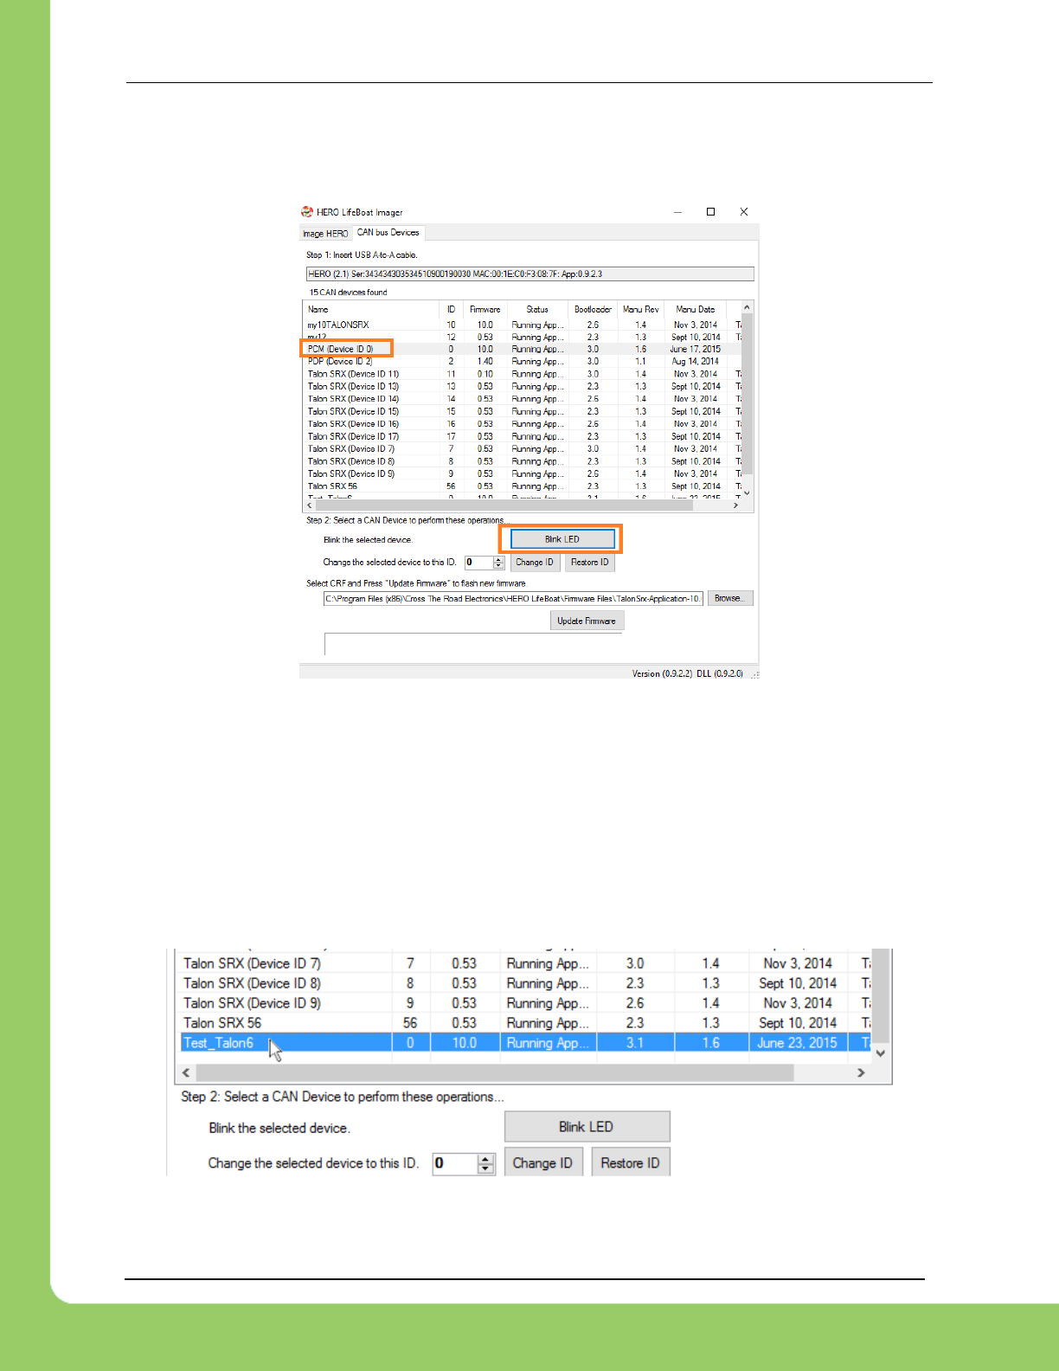1059x1371 pixels.
Task: Click the Manu Rev column header
Action: (640, 309)
